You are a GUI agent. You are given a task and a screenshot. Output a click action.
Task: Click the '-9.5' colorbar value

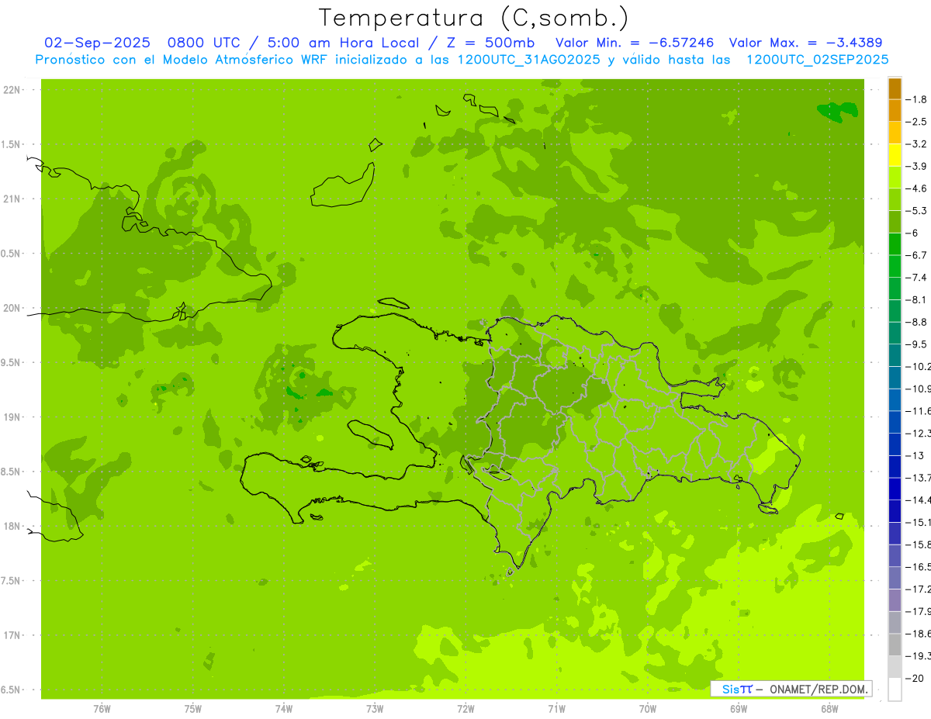[x=918, y=344]
